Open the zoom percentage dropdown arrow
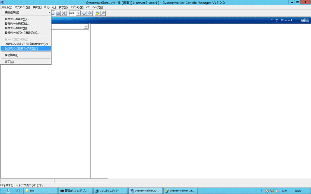 click(x=78, y=13)
